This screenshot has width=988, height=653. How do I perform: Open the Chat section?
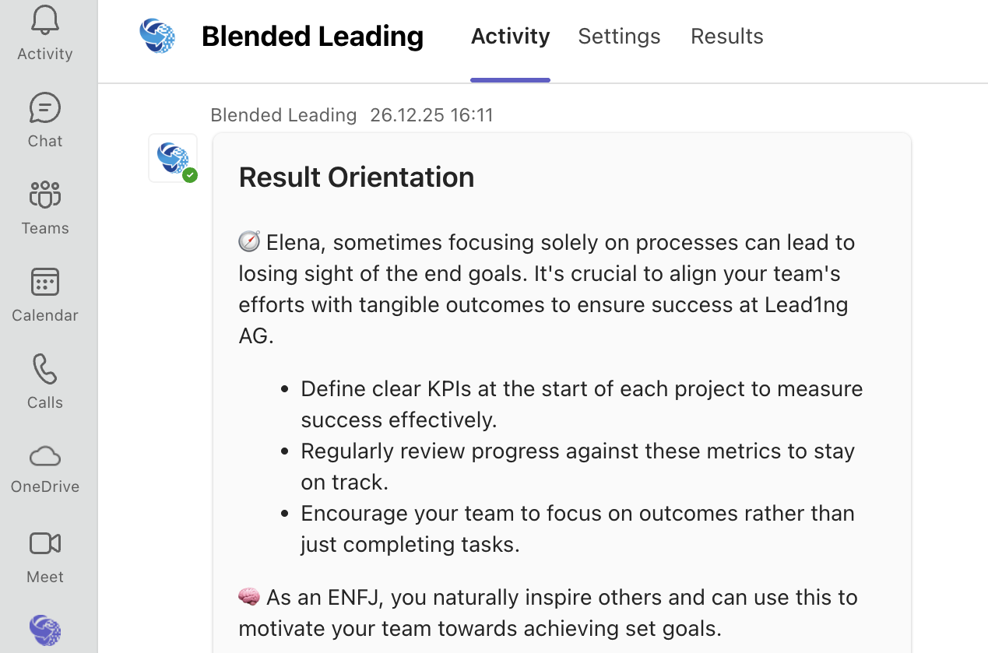pyautogui.click(x=45, y=120)
